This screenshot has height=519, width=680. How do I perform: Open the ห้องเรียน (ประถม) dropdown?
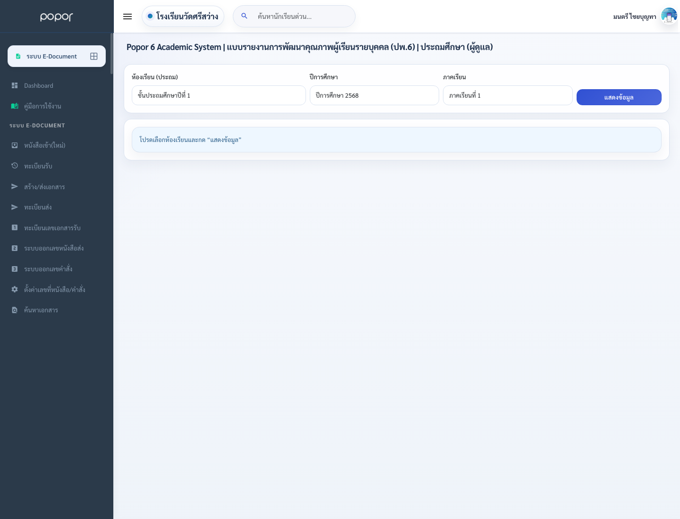click(x=219, y=95)
